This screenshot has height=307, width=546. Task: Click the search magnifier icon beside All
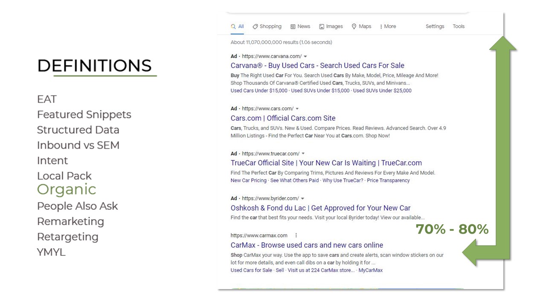point(233,26)
